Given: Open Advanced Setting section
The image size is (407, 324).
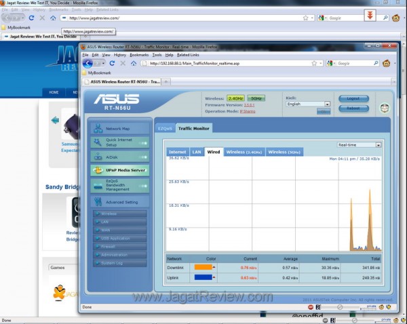Looking at the screenshot, I should coord(120,202).
